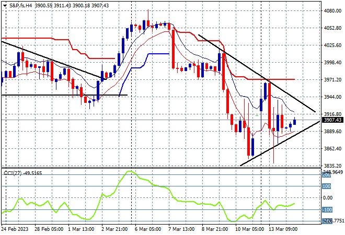Click the 13 Mar 09:00 time label
This screenshot has height=235, width=345.
(282, 229)
